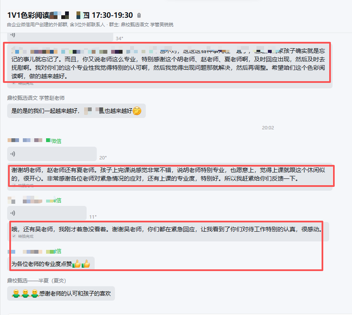Click the lock icon beside group title
The image size is (352, 315).
(x=139, y=15)
